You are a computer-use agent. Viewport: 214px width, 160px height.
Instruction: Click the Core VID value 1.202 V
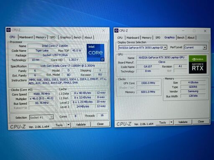[73, 60]
